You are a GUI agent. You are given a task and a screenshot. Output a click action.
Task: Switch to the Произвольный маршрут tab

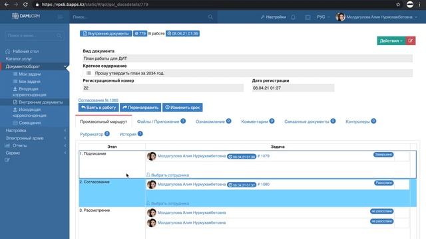click(104, 121)
